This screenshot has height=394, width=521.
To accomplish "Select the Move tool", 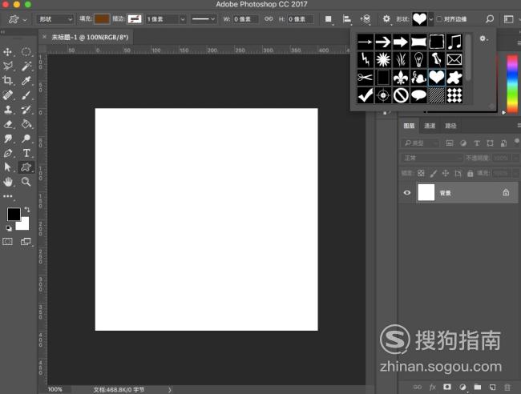I will click(8, 52).
